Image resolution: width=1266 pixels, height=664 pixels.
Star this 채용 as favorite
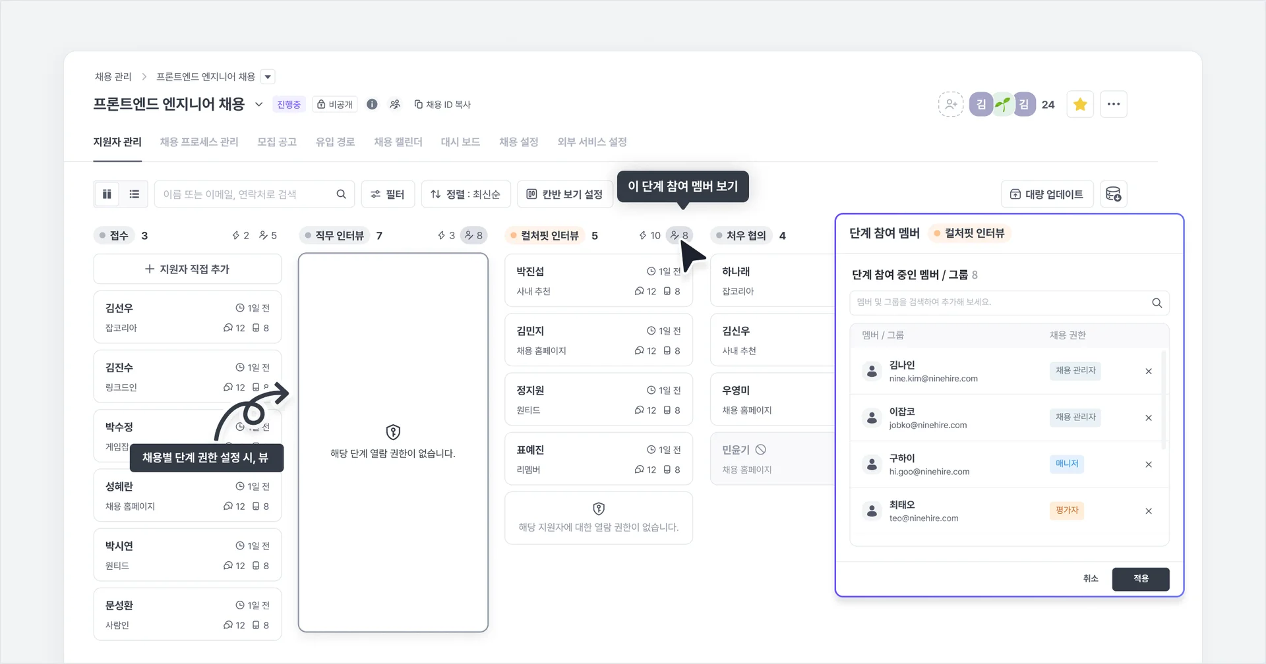pyautogui.click(x=1079, y=104)
